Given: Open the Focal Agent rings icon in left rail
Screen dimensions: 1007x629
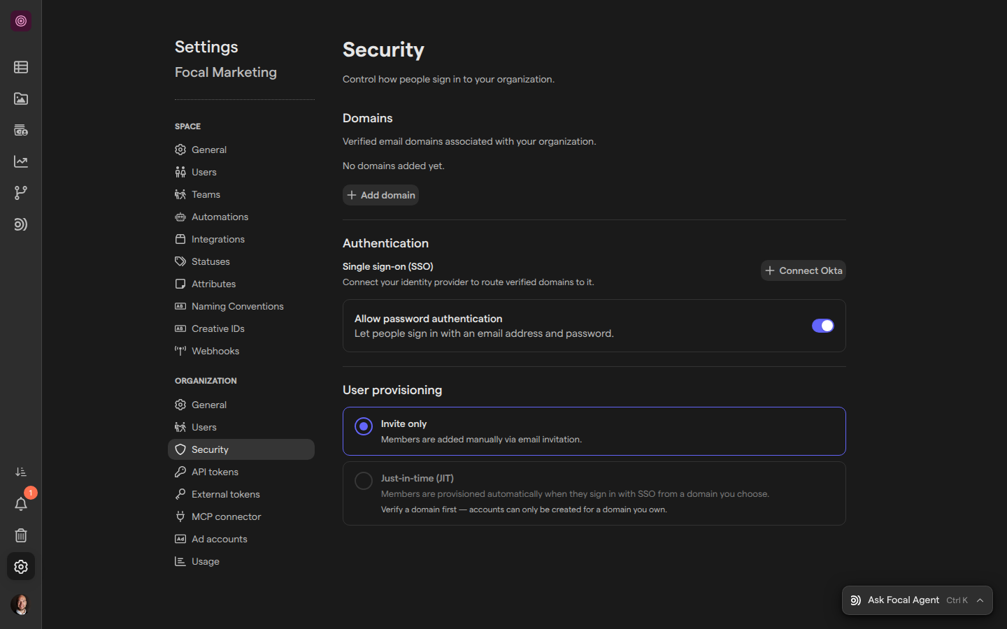Looking at the screenshot, I should point(21,224).
